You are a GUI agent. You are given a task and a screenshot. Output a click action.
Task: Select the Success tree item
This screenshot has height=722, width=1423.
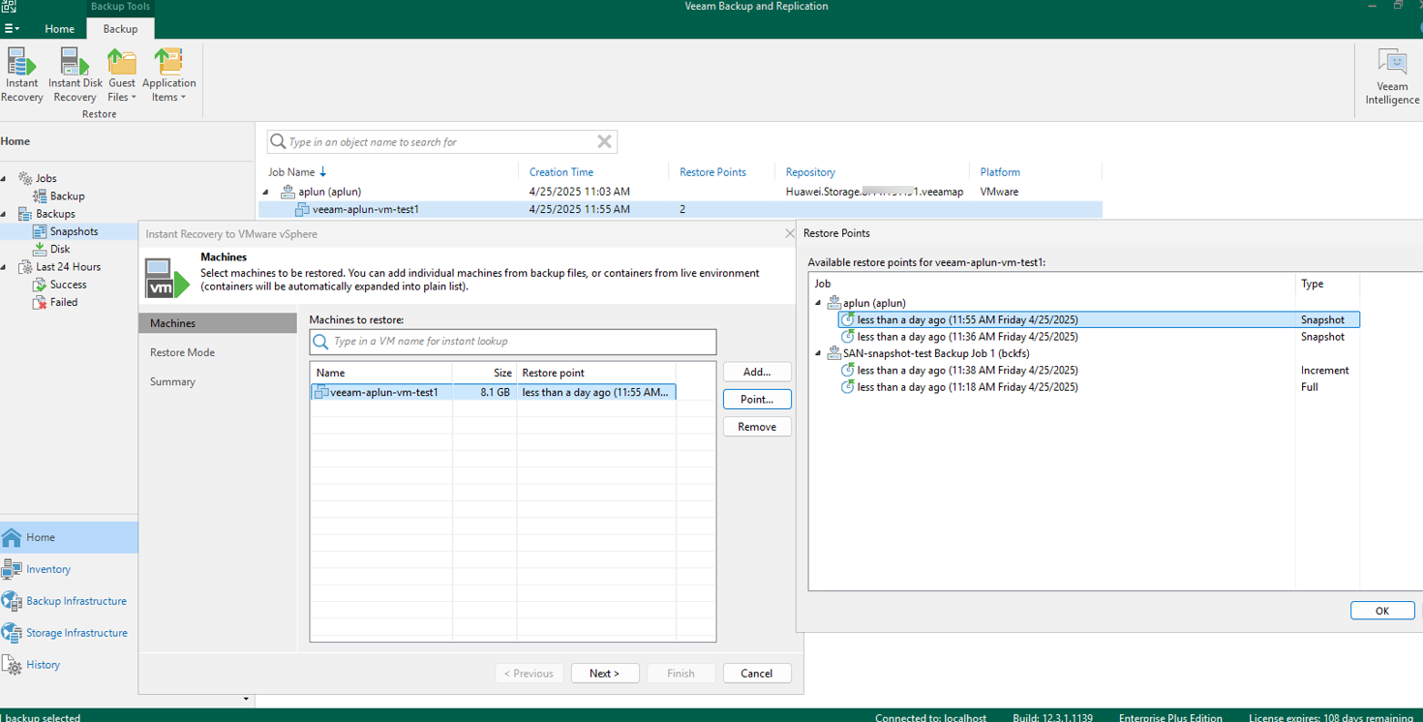[x=68, y=285]
